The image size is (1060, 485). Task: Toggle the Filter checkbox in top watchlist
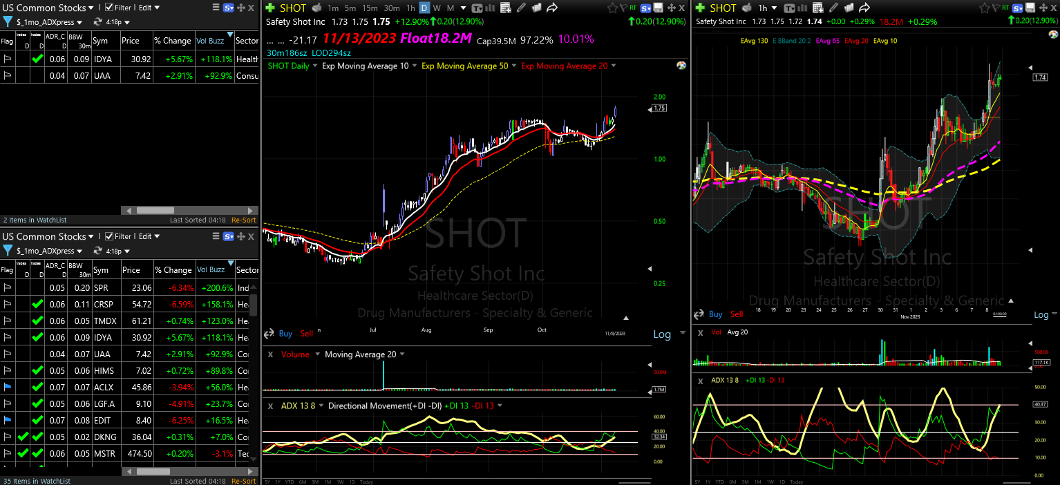point(109,8)
